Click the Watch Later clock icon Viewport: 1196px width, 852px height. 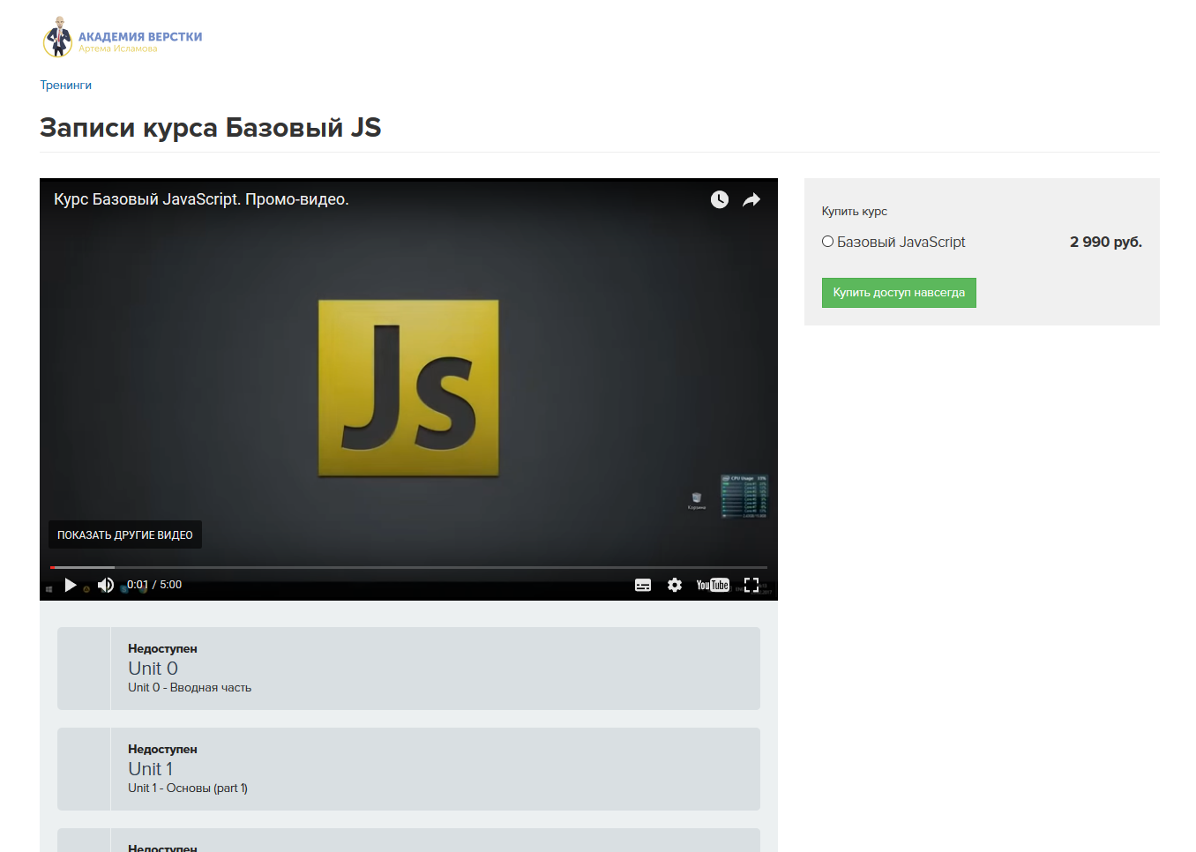[720, 199]
